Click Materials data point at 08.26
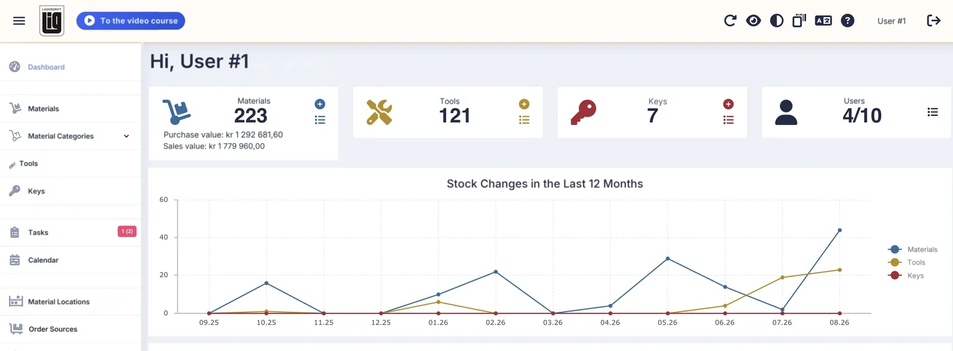This screenshot has width=953, height=351. point(840,230)
